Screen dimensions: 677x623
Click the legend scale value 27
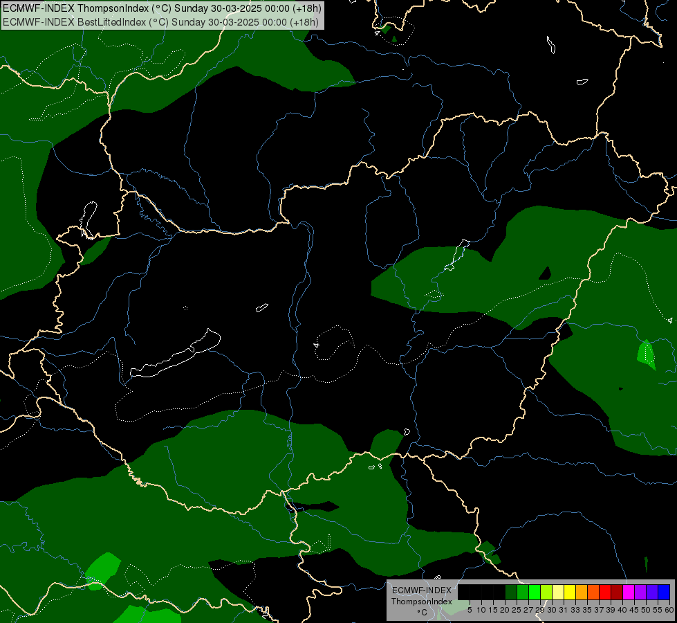click(528, 610)
